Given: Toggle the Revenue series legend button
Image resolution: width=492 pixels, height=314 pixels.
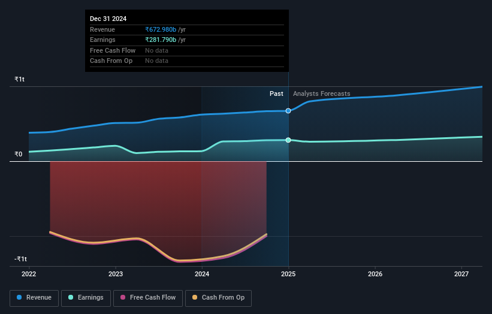Looking at the screenshot, I should [34, 298].
